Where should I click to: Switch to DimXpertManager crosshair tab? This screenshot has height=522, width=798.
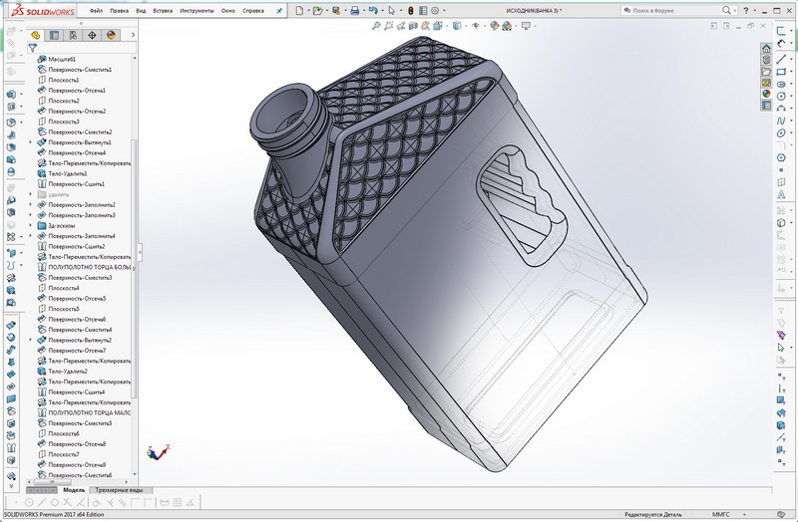92,35
